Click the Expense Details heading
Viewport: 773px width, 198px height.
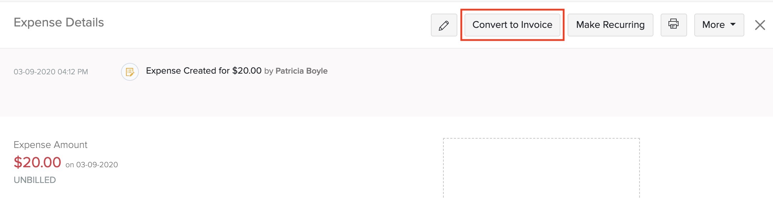[x=59, y=23]
